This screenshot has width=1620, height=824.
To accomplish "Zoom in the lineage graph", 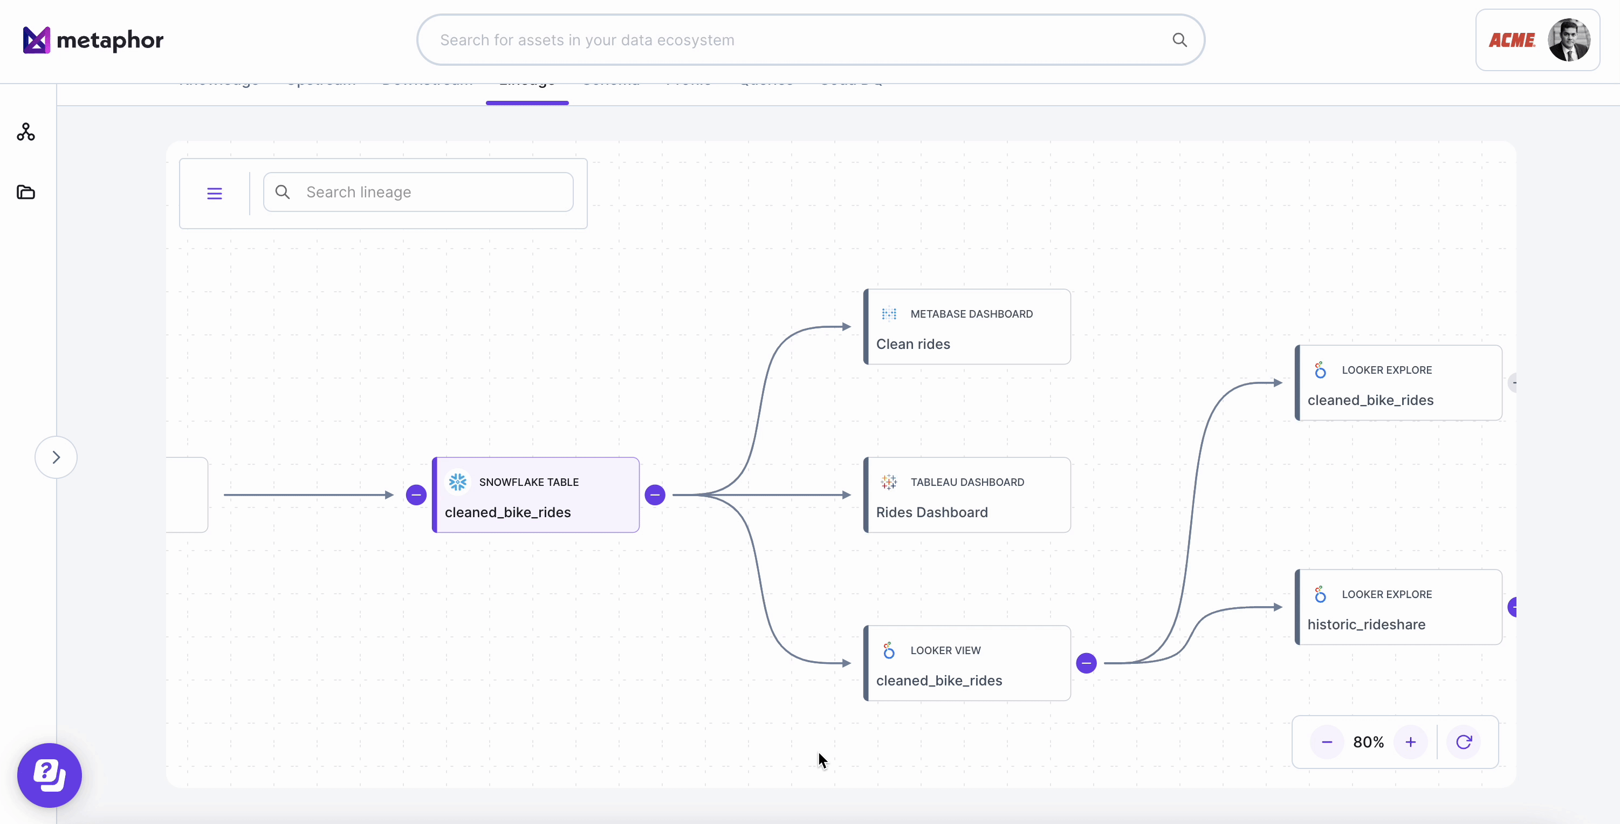I will (x=1411, y=742).
